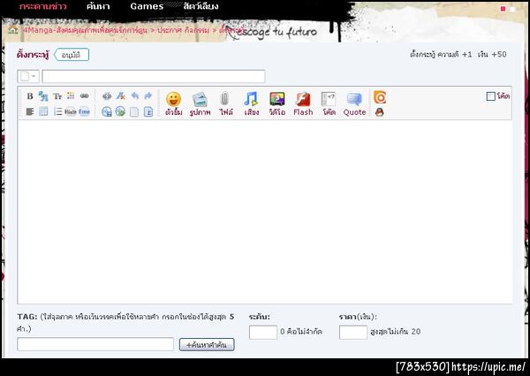Open the ค้นหา search menu
This screenshot has height=376, width=530.
click(98, 6)
